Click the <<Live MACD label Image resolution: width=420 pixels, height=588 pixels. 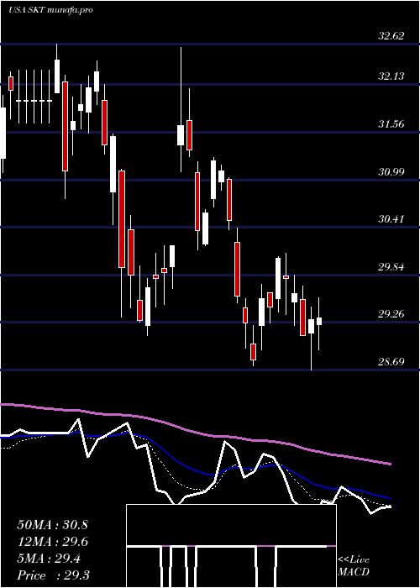354,565
